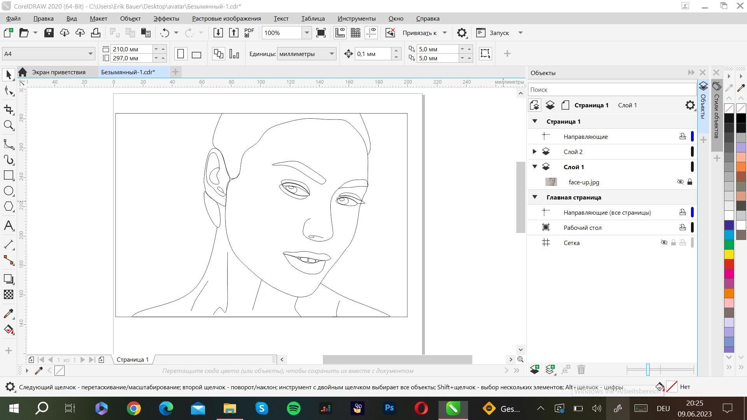Viewport: 747px width, 420px height.
Task: Toggle visibility of face-up.jpg object
Action: point(680,182)
